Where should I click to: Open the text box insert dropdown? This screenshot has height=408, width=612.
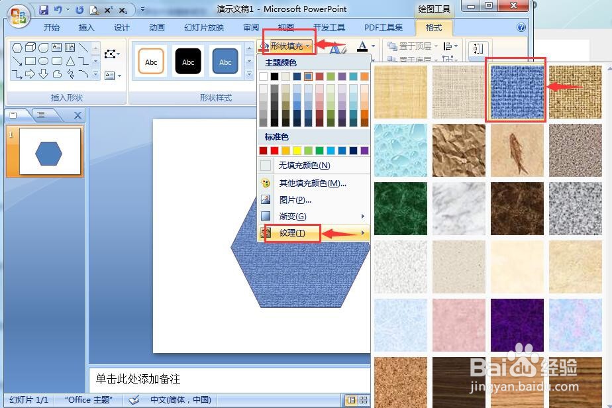[x=113, y=76]
